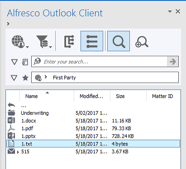
Task: Click the 4 bytes size cell
Action: coord(119,144)
